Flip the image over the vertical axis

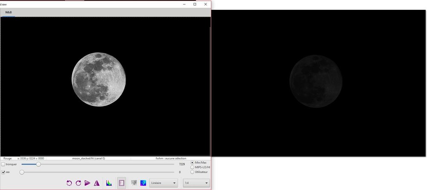pos(97,183)
